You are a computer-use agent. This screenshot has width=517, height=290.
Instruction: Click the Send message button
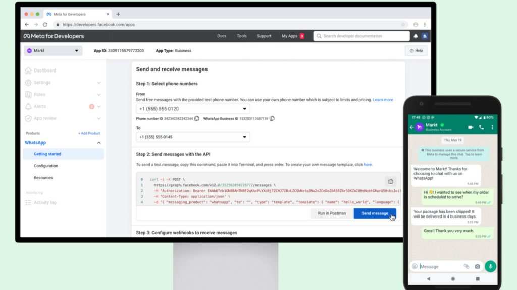375,213
